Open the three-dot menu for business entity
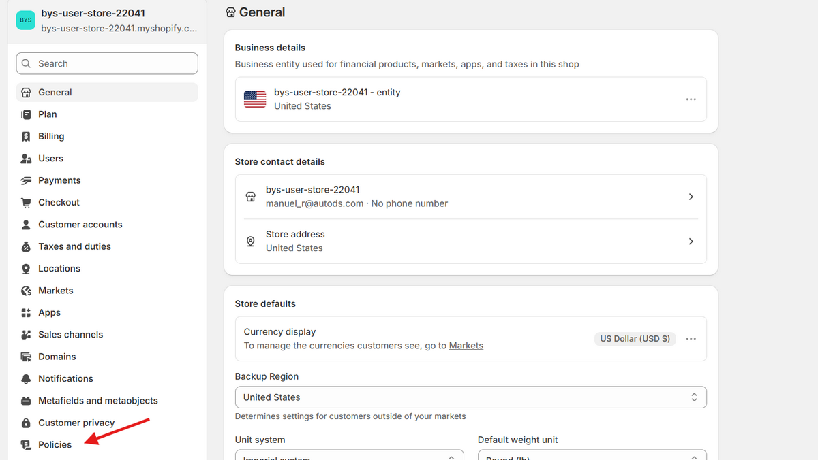This screenshot has width=818, height=460. 691,99
